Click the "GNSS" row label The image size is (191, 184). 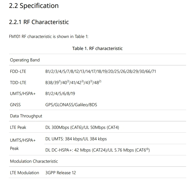click(x=15, y=105)
